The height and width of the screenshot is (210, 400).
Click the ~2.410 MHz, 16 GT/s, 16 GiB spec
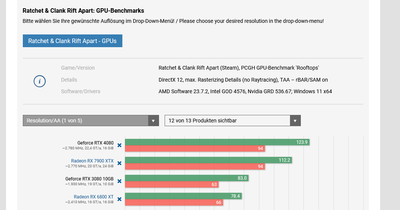click(x=89, y=202)
